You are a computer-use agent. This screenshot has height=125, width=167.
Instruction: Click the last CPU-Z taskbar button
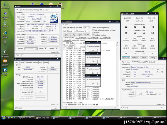tap(159, 118)
